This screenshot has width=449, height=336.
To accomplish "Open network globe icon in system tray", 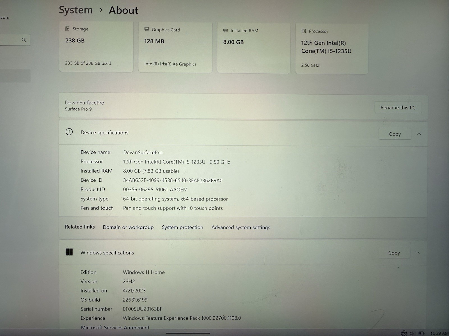I will click(x=404, y=333).
